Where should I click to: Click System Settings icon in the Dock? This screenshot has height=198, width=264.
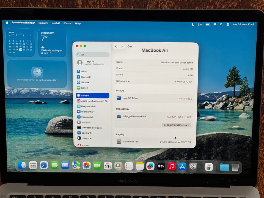pos(193,167)
